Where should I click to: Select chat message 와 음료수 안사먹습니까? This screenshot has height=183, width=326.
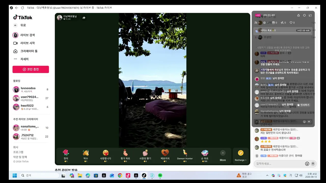point(273,150)
